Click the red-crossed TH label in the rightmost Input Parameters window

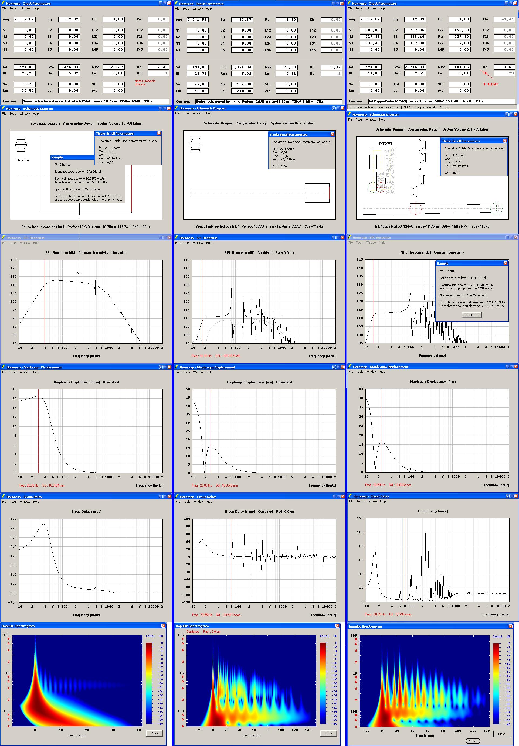click(x=485, y=73)
